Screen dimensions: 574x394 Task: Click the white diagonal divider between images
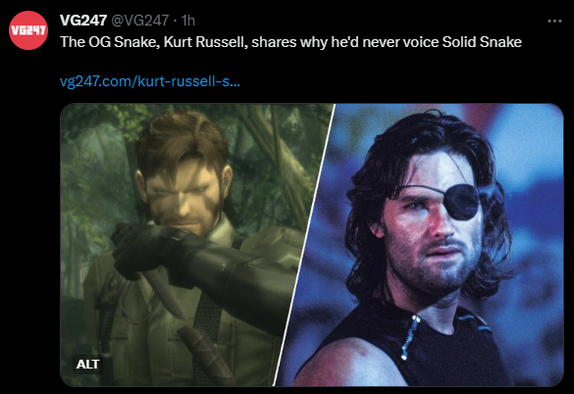pyautogui.click(x=304, y=244)
